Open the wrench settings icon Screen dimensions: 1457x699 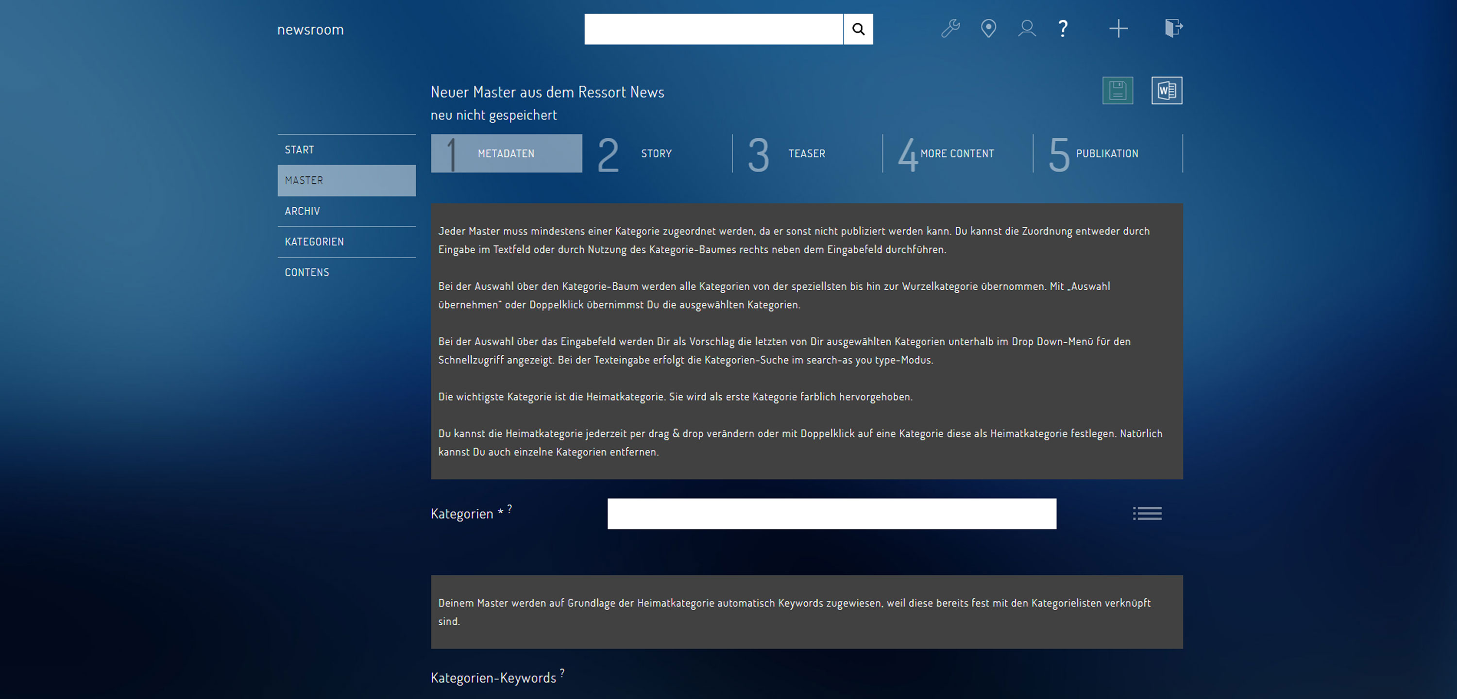pyautogui.click(x=950, y=28)
